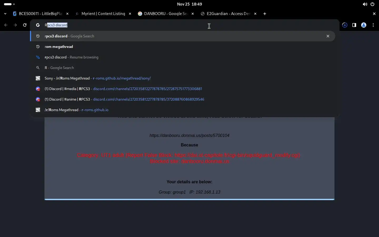Close the DANBOORU Google Search tab
The image size is (379, 237).
tap(193, 14)
